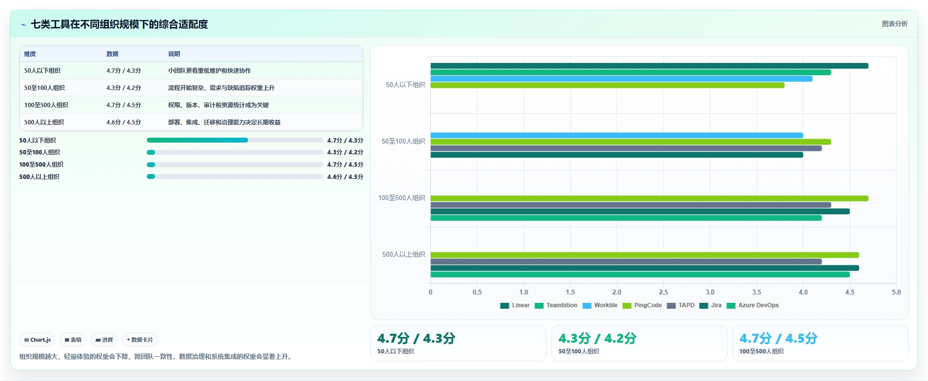The height and width of the screenshot is (381, 928).
Task: Select the 数据 table column header
Action: point(112,54)
